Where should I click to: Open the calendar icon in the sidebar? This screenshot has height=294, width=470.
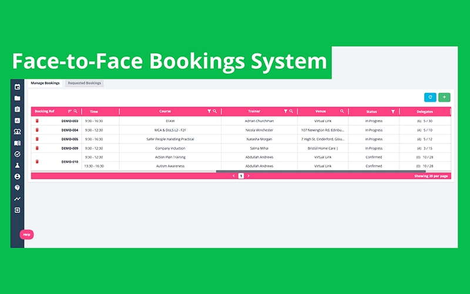[x=18, y=87]
